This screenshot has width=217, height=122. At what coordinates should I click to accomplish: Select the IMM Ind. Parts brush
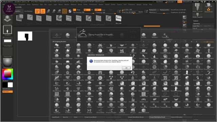(68, 78)
